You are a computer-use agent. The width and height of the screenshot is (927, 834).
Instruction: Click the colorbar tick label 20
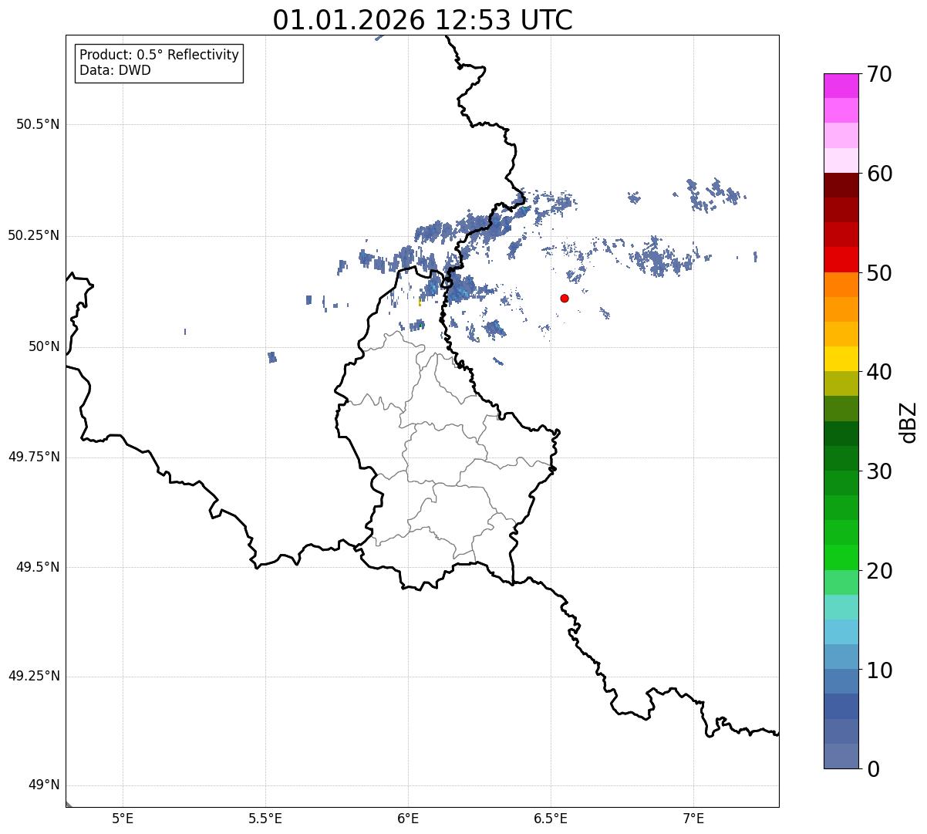click(879, 571)
